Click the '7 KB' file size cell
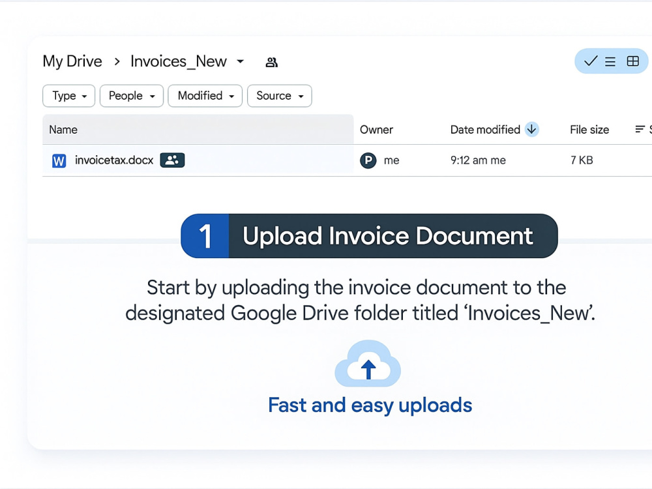Viewport: 652px width, 489px height. pyautogui.click(x=582, y=160)
